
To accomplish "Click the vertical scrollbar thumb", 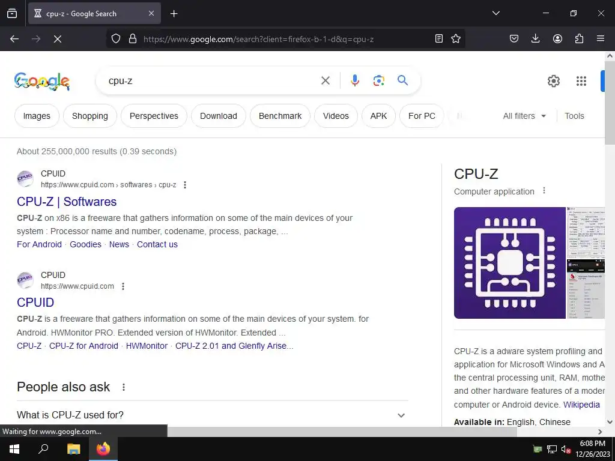I will [x=610, y=103].
